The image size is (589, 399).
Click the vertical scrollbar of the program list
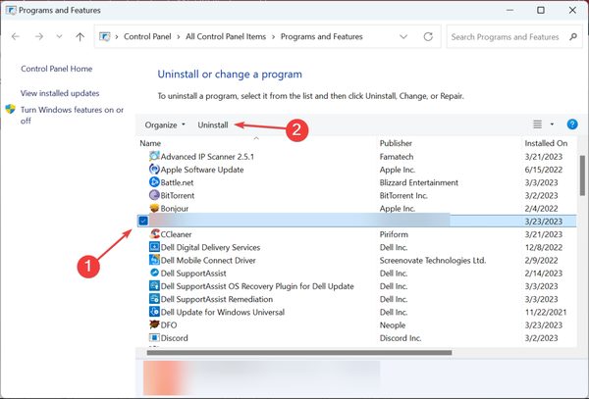[582, 175]
